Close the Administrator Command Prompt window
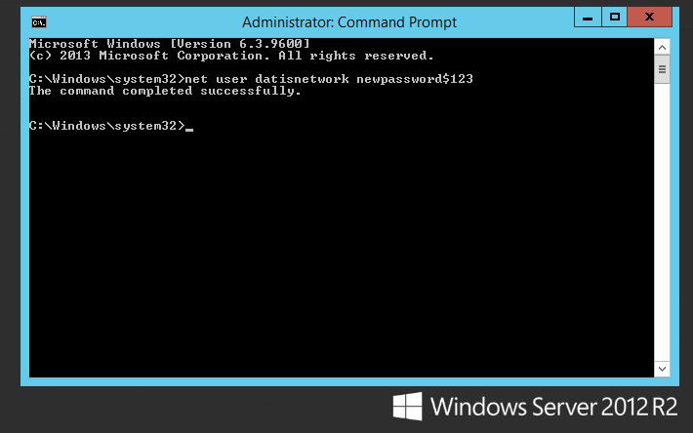This screenshot has width=693, height=433. pos(650,18)
